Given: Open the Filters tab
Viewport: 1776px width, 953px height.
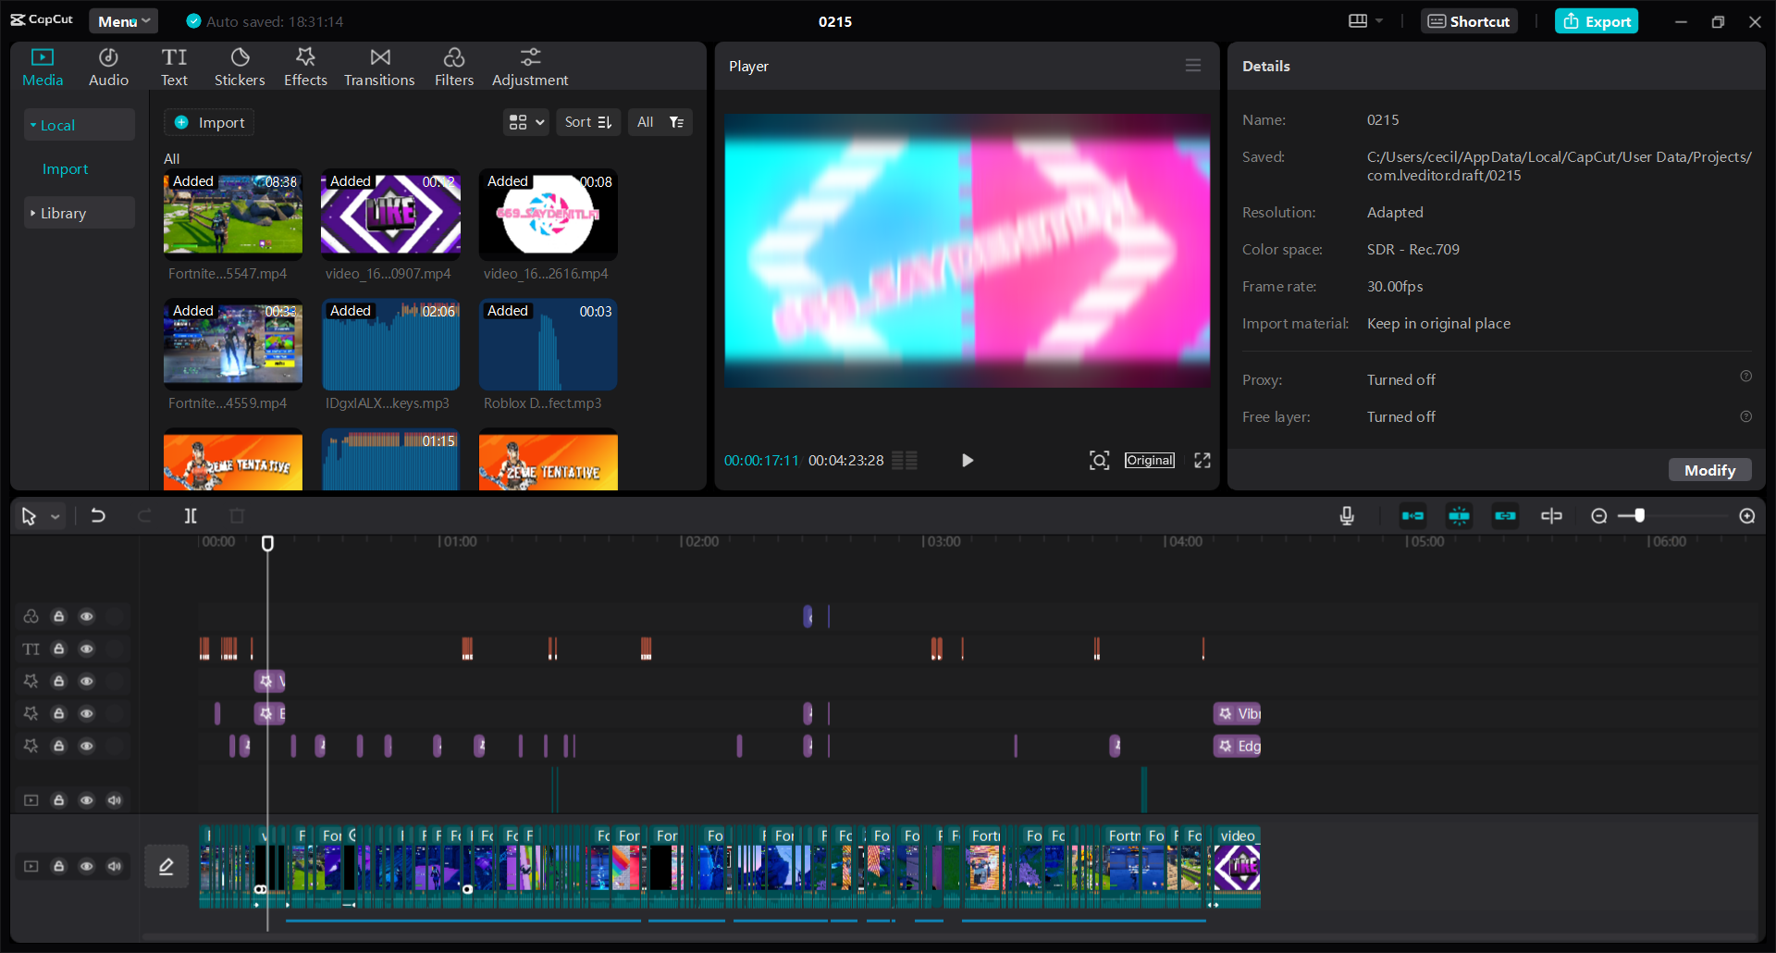Looking at the screenshot, I should tap(454, 68).
